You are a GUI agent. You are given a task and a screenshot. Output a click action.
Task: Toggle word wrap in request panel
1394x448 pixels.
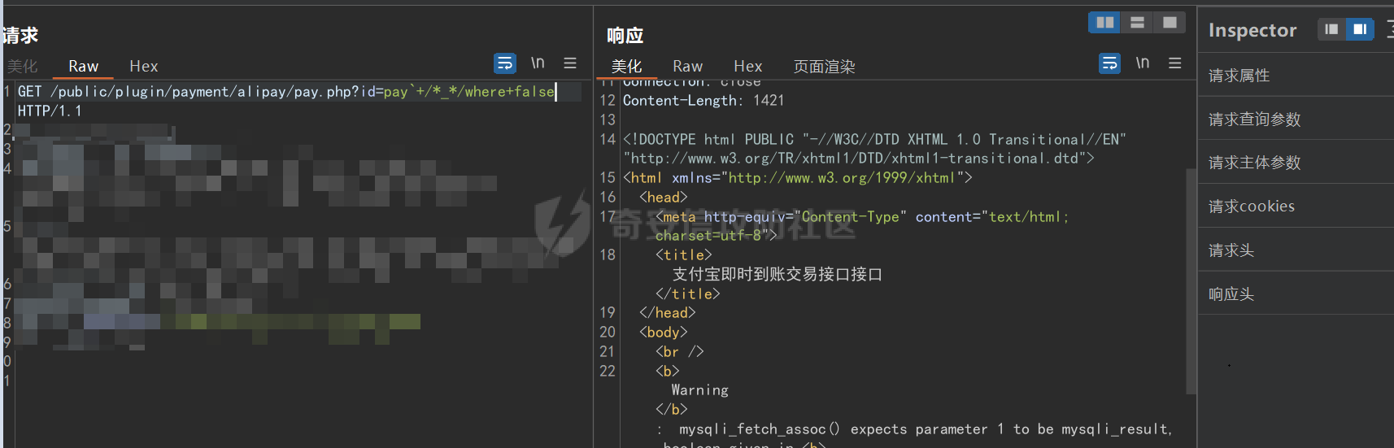[x=505, y=63]
